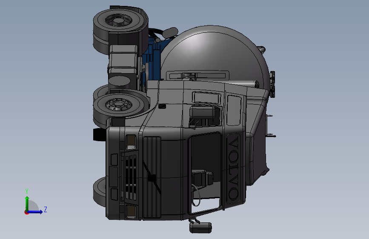Image resolution: width=369 pixels, height=239 pixels.
Task: Select the ladder at the drum rear
Action: click(272, 84)
